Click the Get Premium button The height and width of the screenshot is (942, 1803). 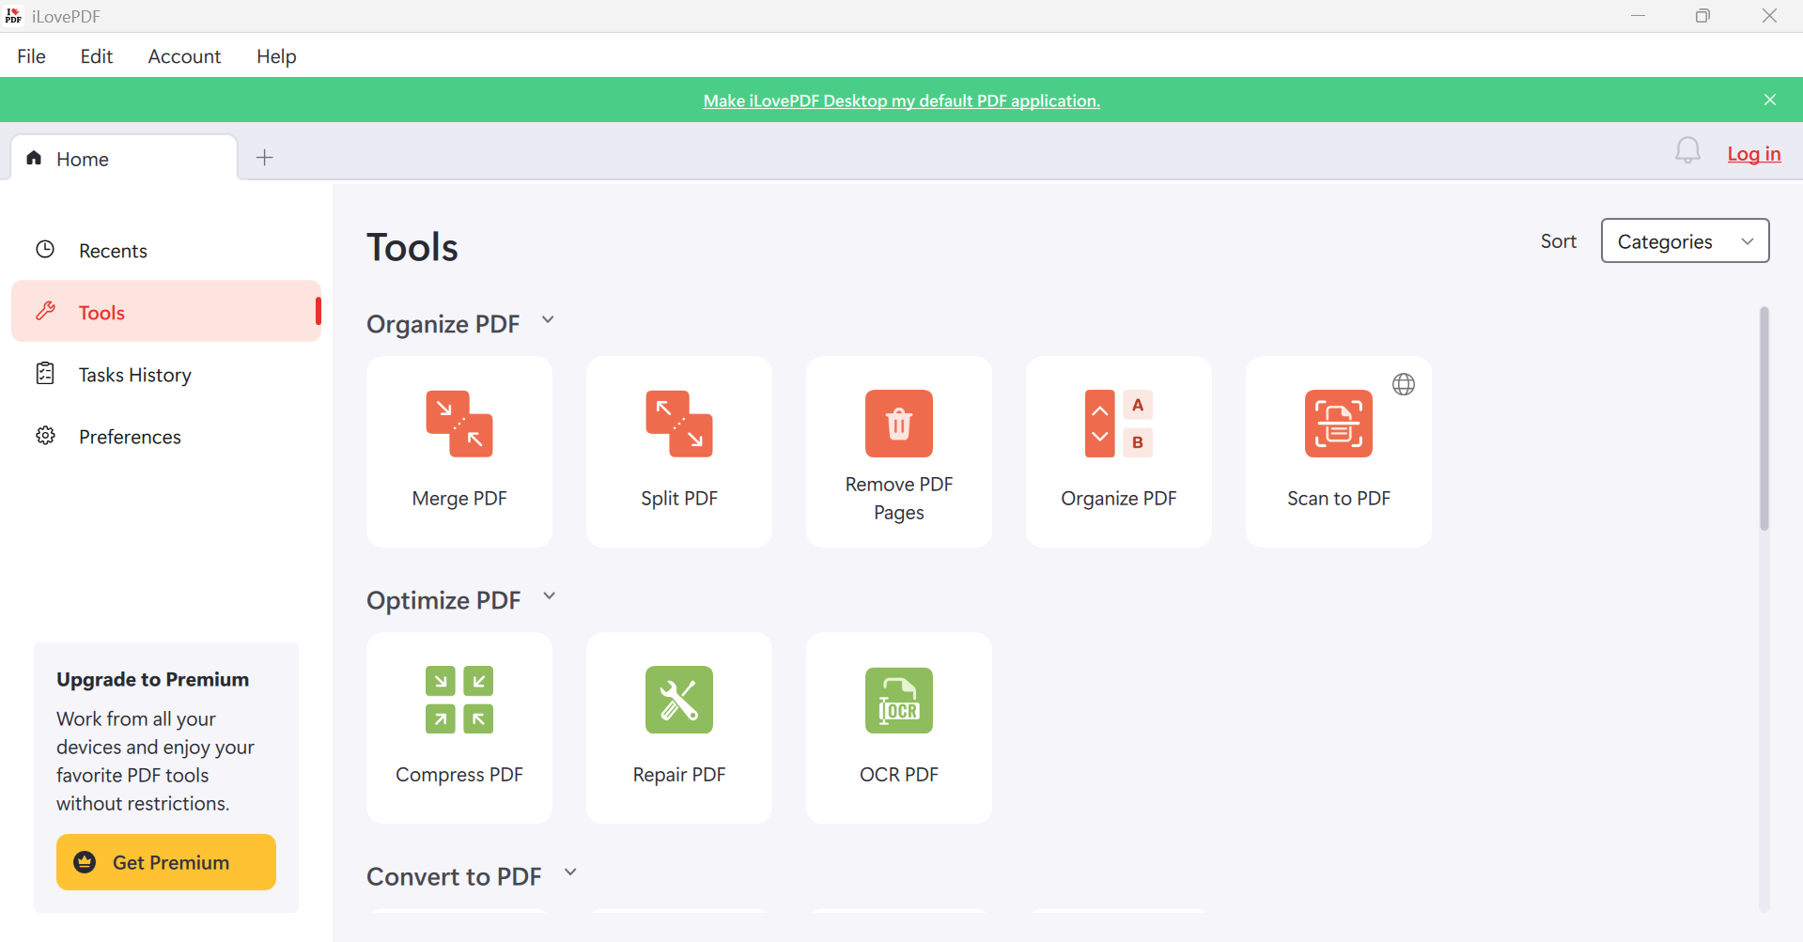coord(166,862)
